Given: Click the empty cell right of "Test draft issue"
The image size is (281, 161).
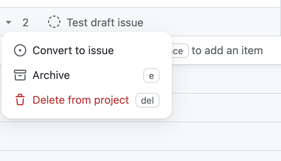Looking at the screenshot, I should click(x=213, y=22).
